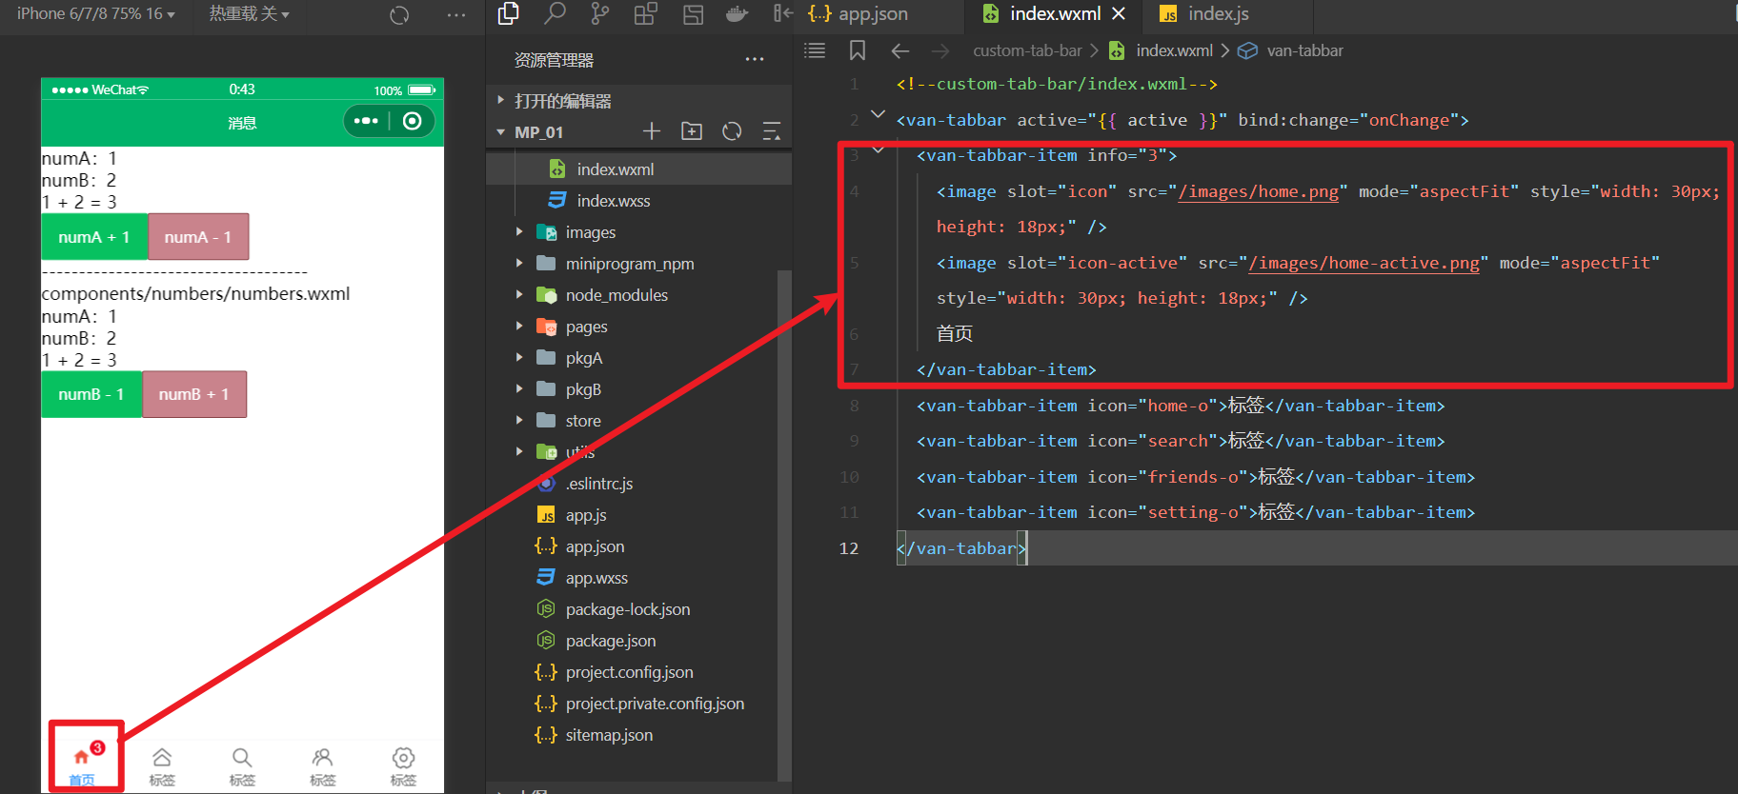Open the Explorer files icon

[x=509, y=13]
